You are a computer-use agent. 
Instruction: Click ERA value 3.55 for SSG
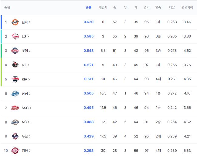coord(187,108)
